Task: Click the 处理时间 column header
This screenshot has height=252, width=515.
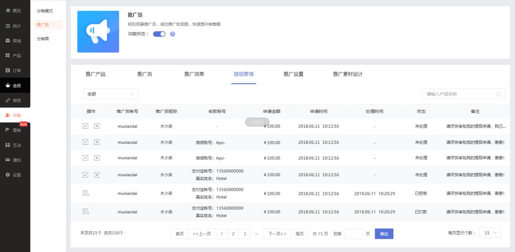Action: [x=374, y=111]
